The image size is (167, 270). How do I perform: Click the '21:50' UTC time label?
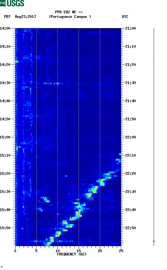coord(131,119)
